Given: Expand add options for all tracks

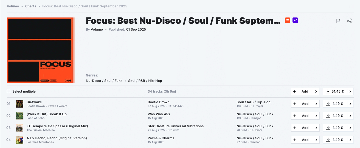Looking at the screenshot, I should 316,91.
